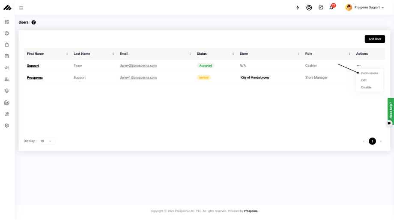Open the chat bubble icon at right edge
This screenshot has width=394, height=220.
pyautogui.click(x=389, y=123)
